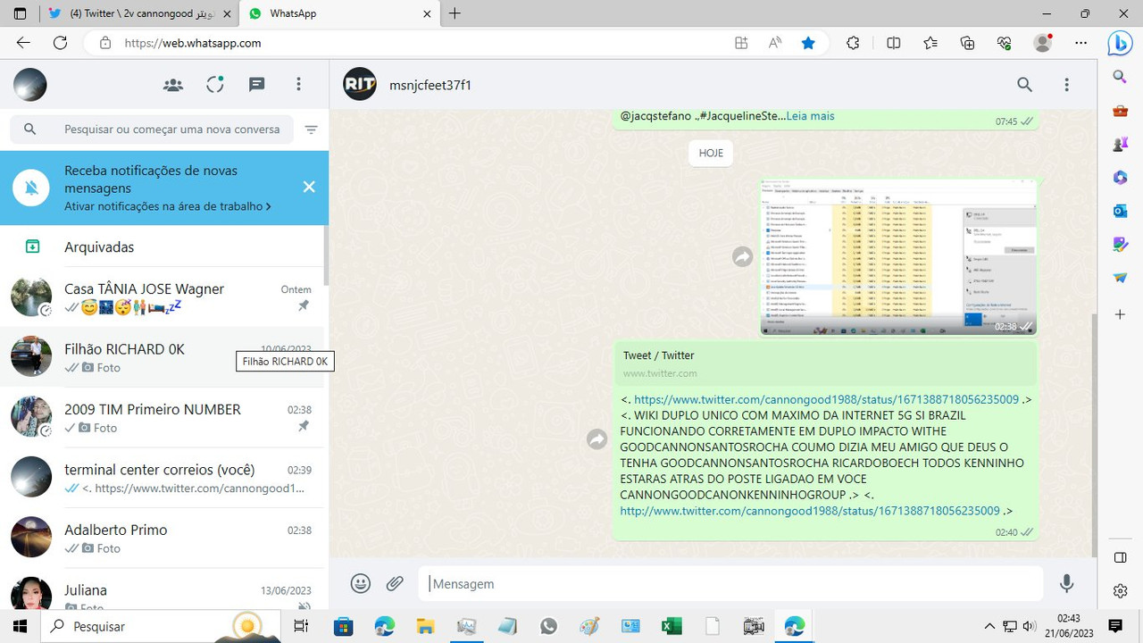1143x643 pixels.
Task: Click the Mensagem input field
Action: click(730, 583)
